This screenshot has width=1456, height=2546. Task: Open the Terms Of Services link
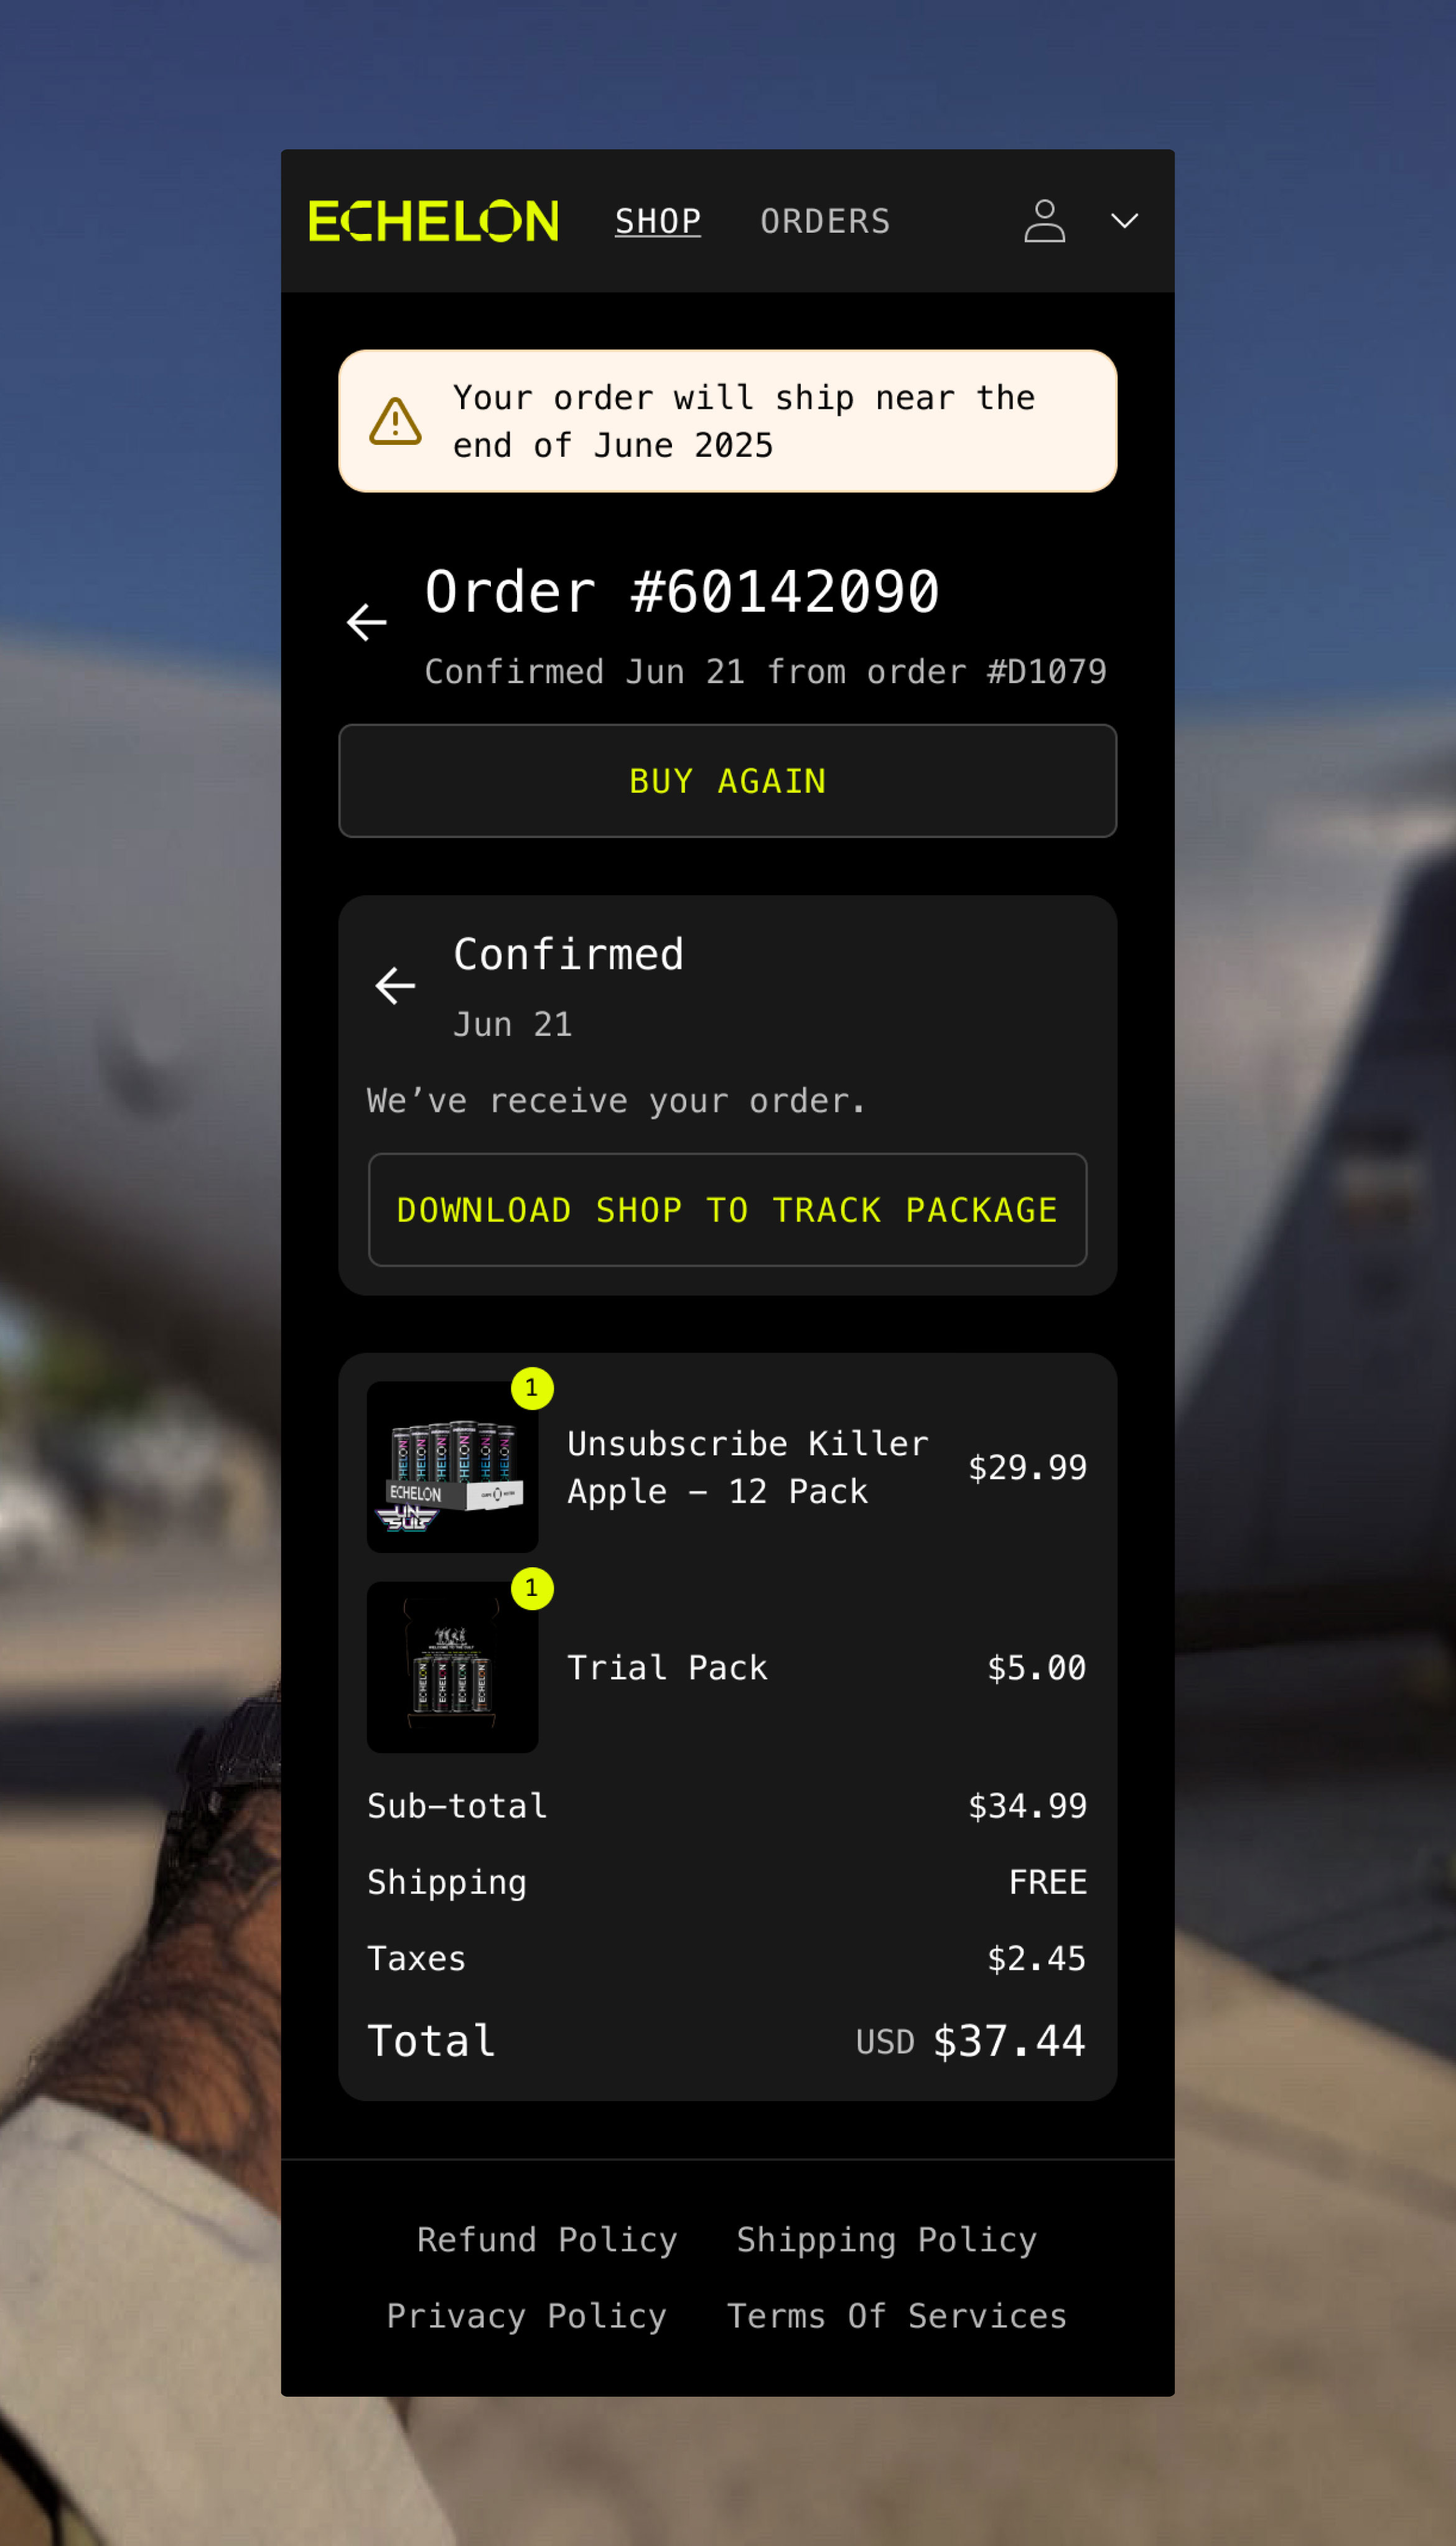tap(897, 2315)
